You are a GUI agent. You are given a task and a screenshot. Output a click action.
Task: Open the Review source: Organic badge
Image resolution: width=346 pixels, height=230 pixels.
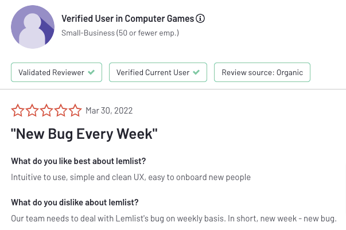tap(262, 73)
